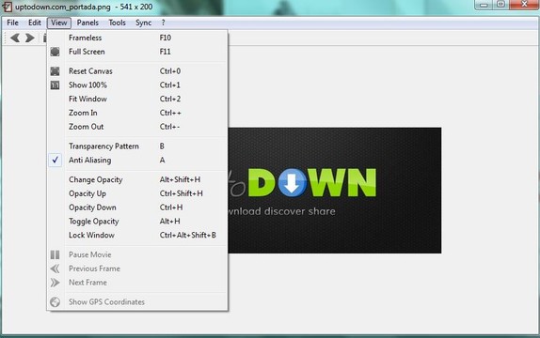
Task: Select Full Screen menu entry
Action: (x=137, y=52)
